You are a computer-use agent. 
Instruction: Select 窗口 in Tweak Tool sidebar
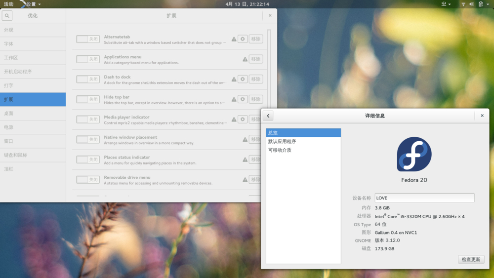click(33, 141)
